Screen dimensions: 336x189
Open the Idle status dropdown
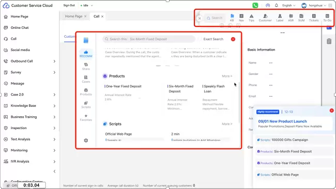pos(86,6)
